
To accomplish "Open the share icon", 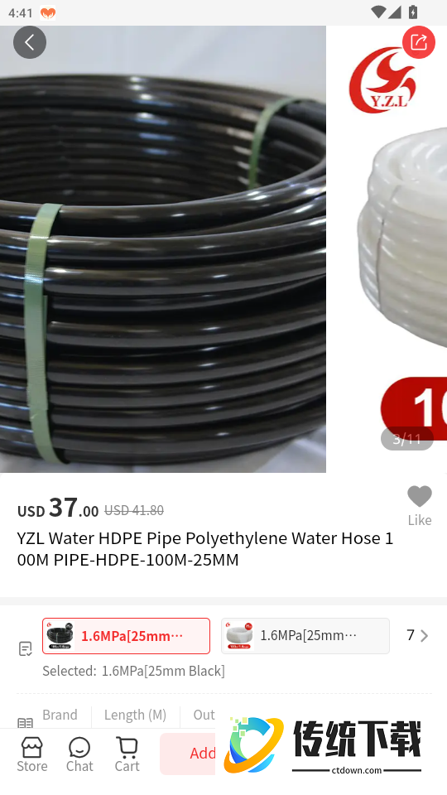I will coord(419,42).
